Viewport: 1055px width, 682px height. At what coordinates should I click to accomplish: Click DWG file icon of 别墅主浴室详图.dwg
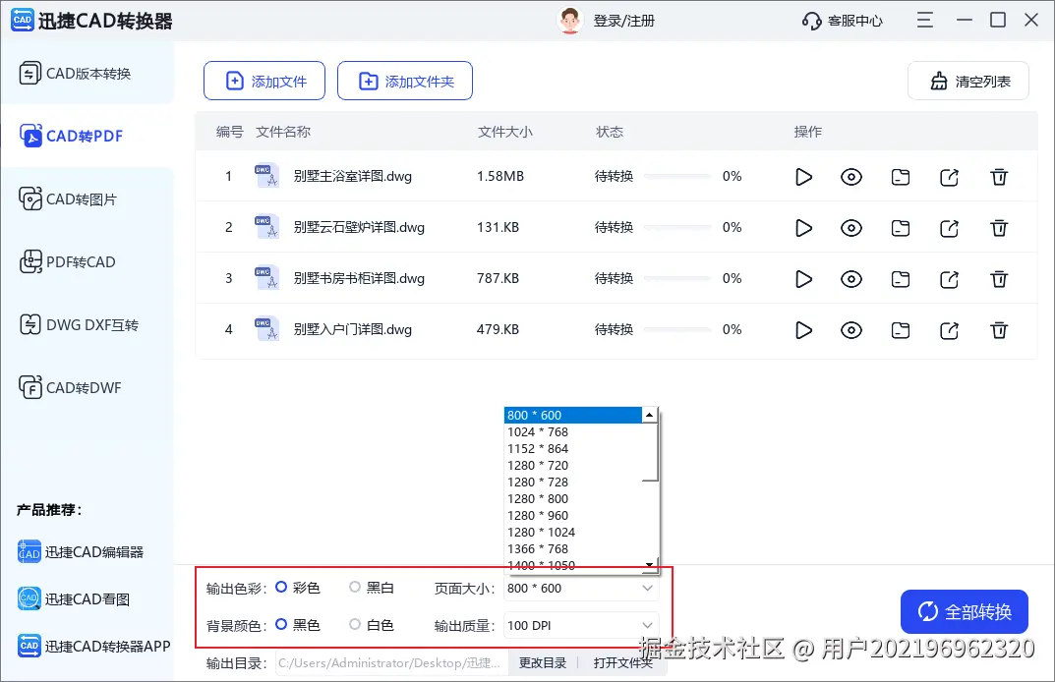tap(266, 176)
